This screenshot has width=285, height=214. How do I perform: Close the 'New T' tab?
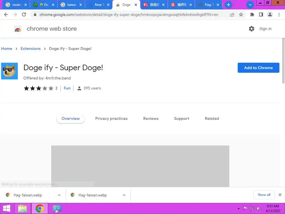[108, 5]
